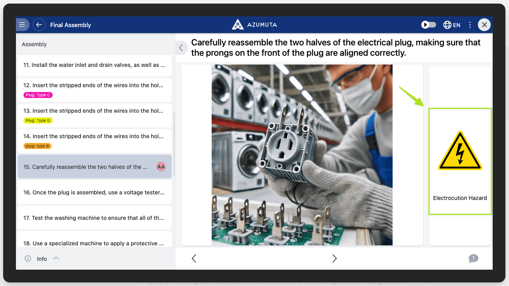Open the Electrocution Hazard warning card
This screenshot has width=509, height=286.
[460, 161]
